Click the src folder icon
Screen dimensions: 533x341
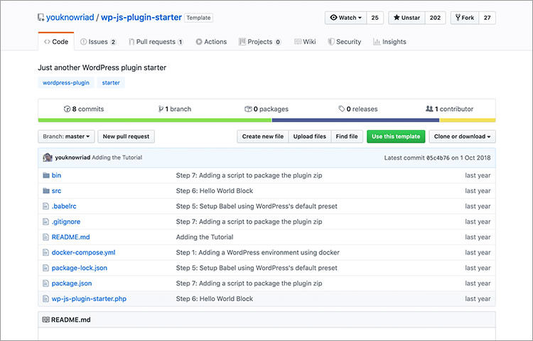coord(46,191)
